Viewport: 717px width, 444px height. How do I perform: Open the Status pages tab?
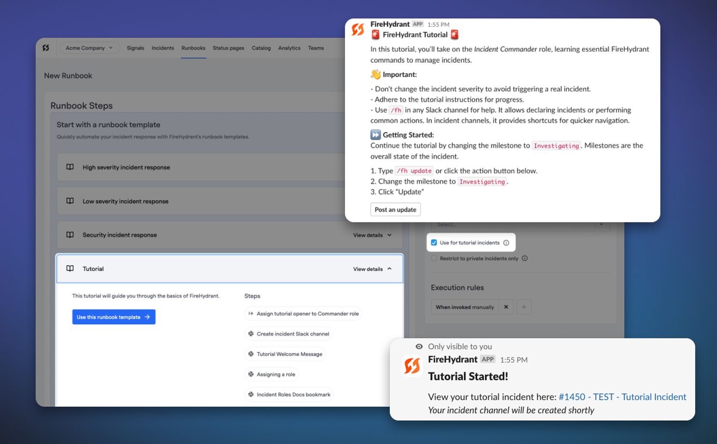point(228,48)
